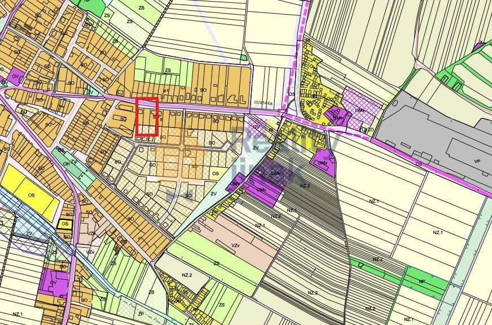Select the yellow OS parcel in hatched housing area
492x325 pixels.
(215, 174)
